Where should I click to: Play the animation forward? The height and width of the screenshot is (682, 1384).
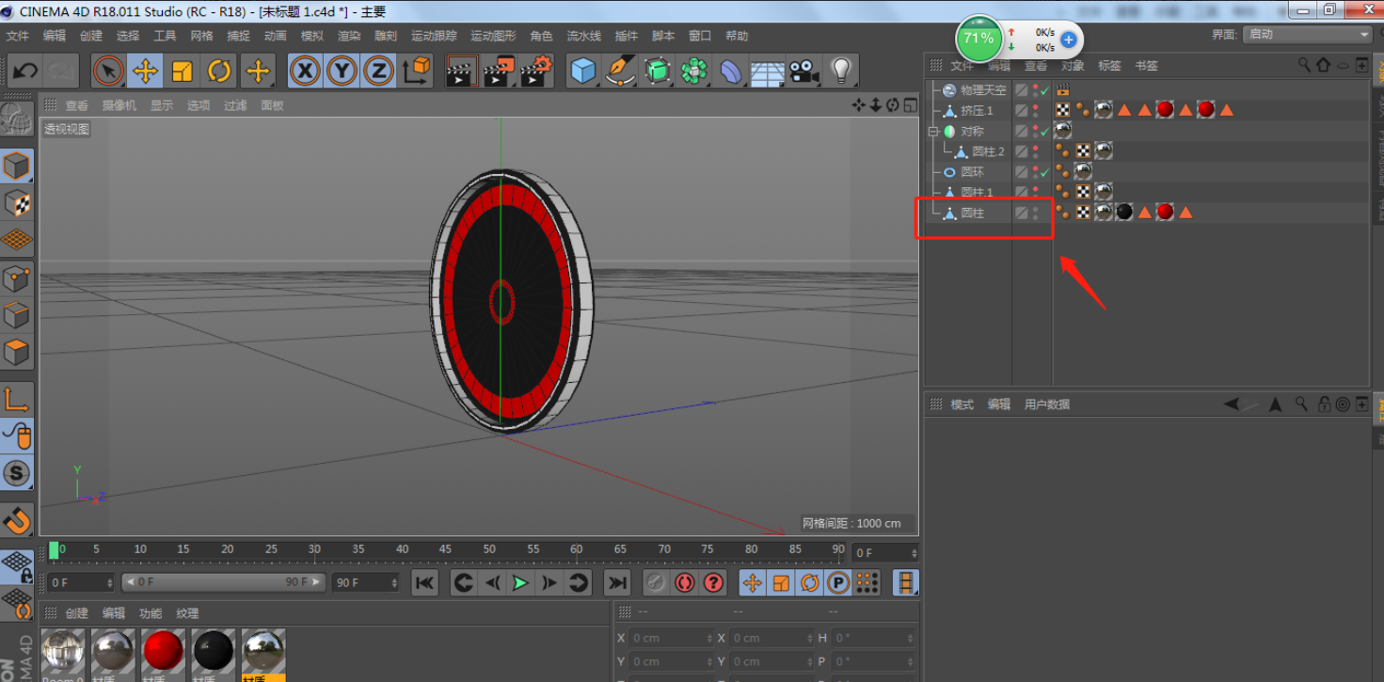pyautogui.click(x=520, y=583)
